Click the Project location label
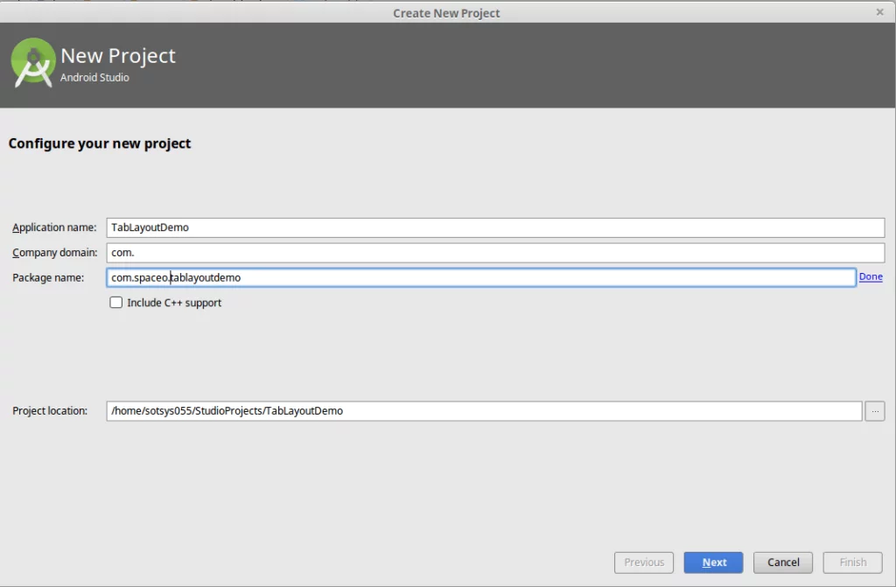 pos(50,411)
